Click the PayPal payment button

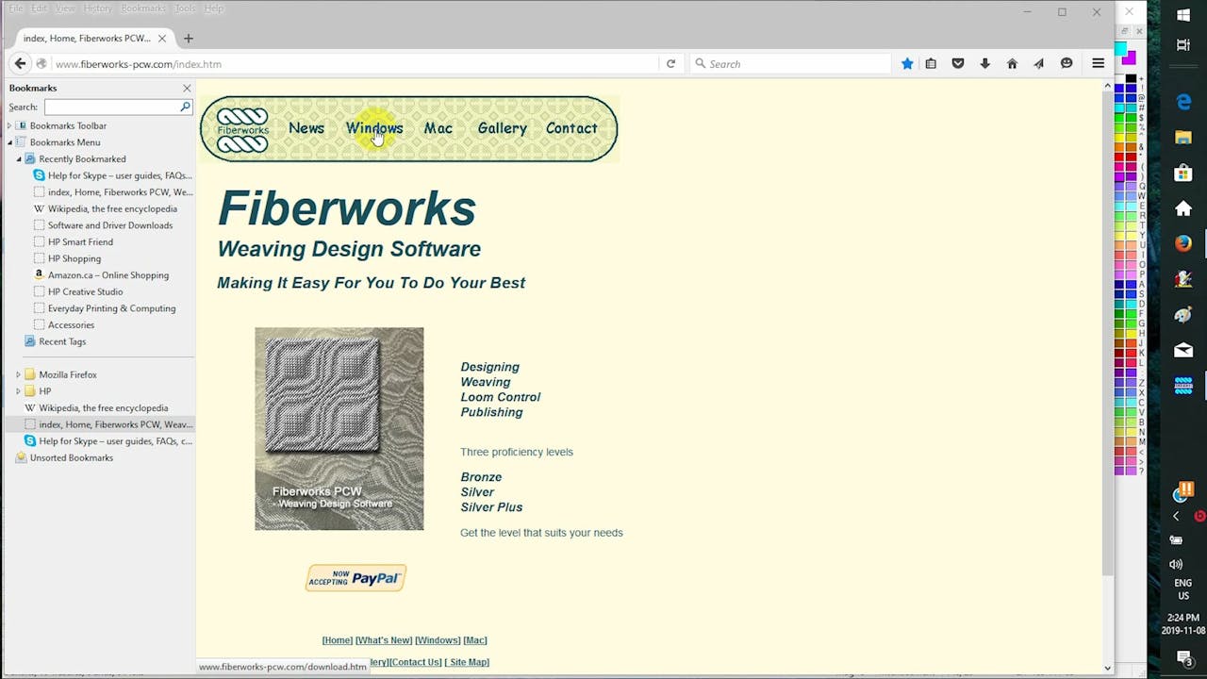355,577
